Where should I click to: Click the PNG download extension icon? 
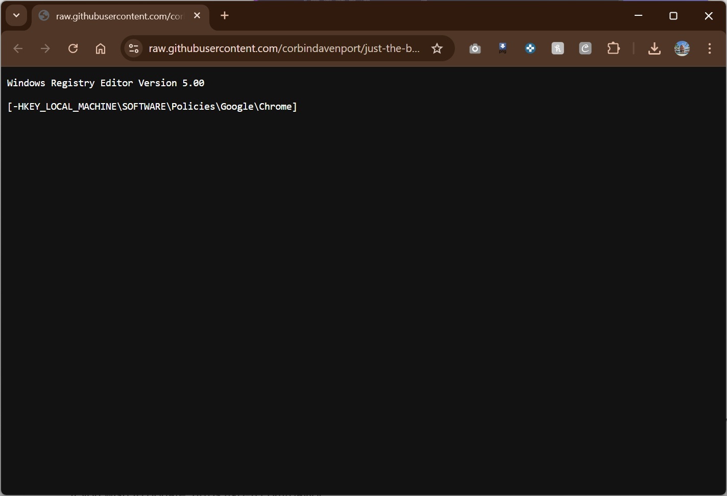(x=502, y=48)
